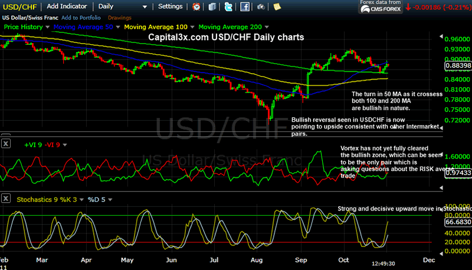Expand the Price History dropdown
The height and width of the screenshot is (270, 472).
[x=48, y=27]
